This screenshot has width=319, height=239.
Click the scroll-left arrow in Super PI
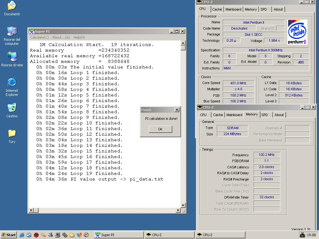point(31,210)
